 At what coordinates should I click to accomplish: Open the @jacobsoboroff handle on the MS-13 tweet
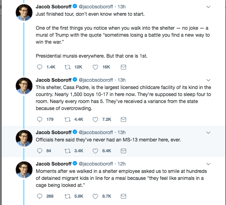coord(95,132)
